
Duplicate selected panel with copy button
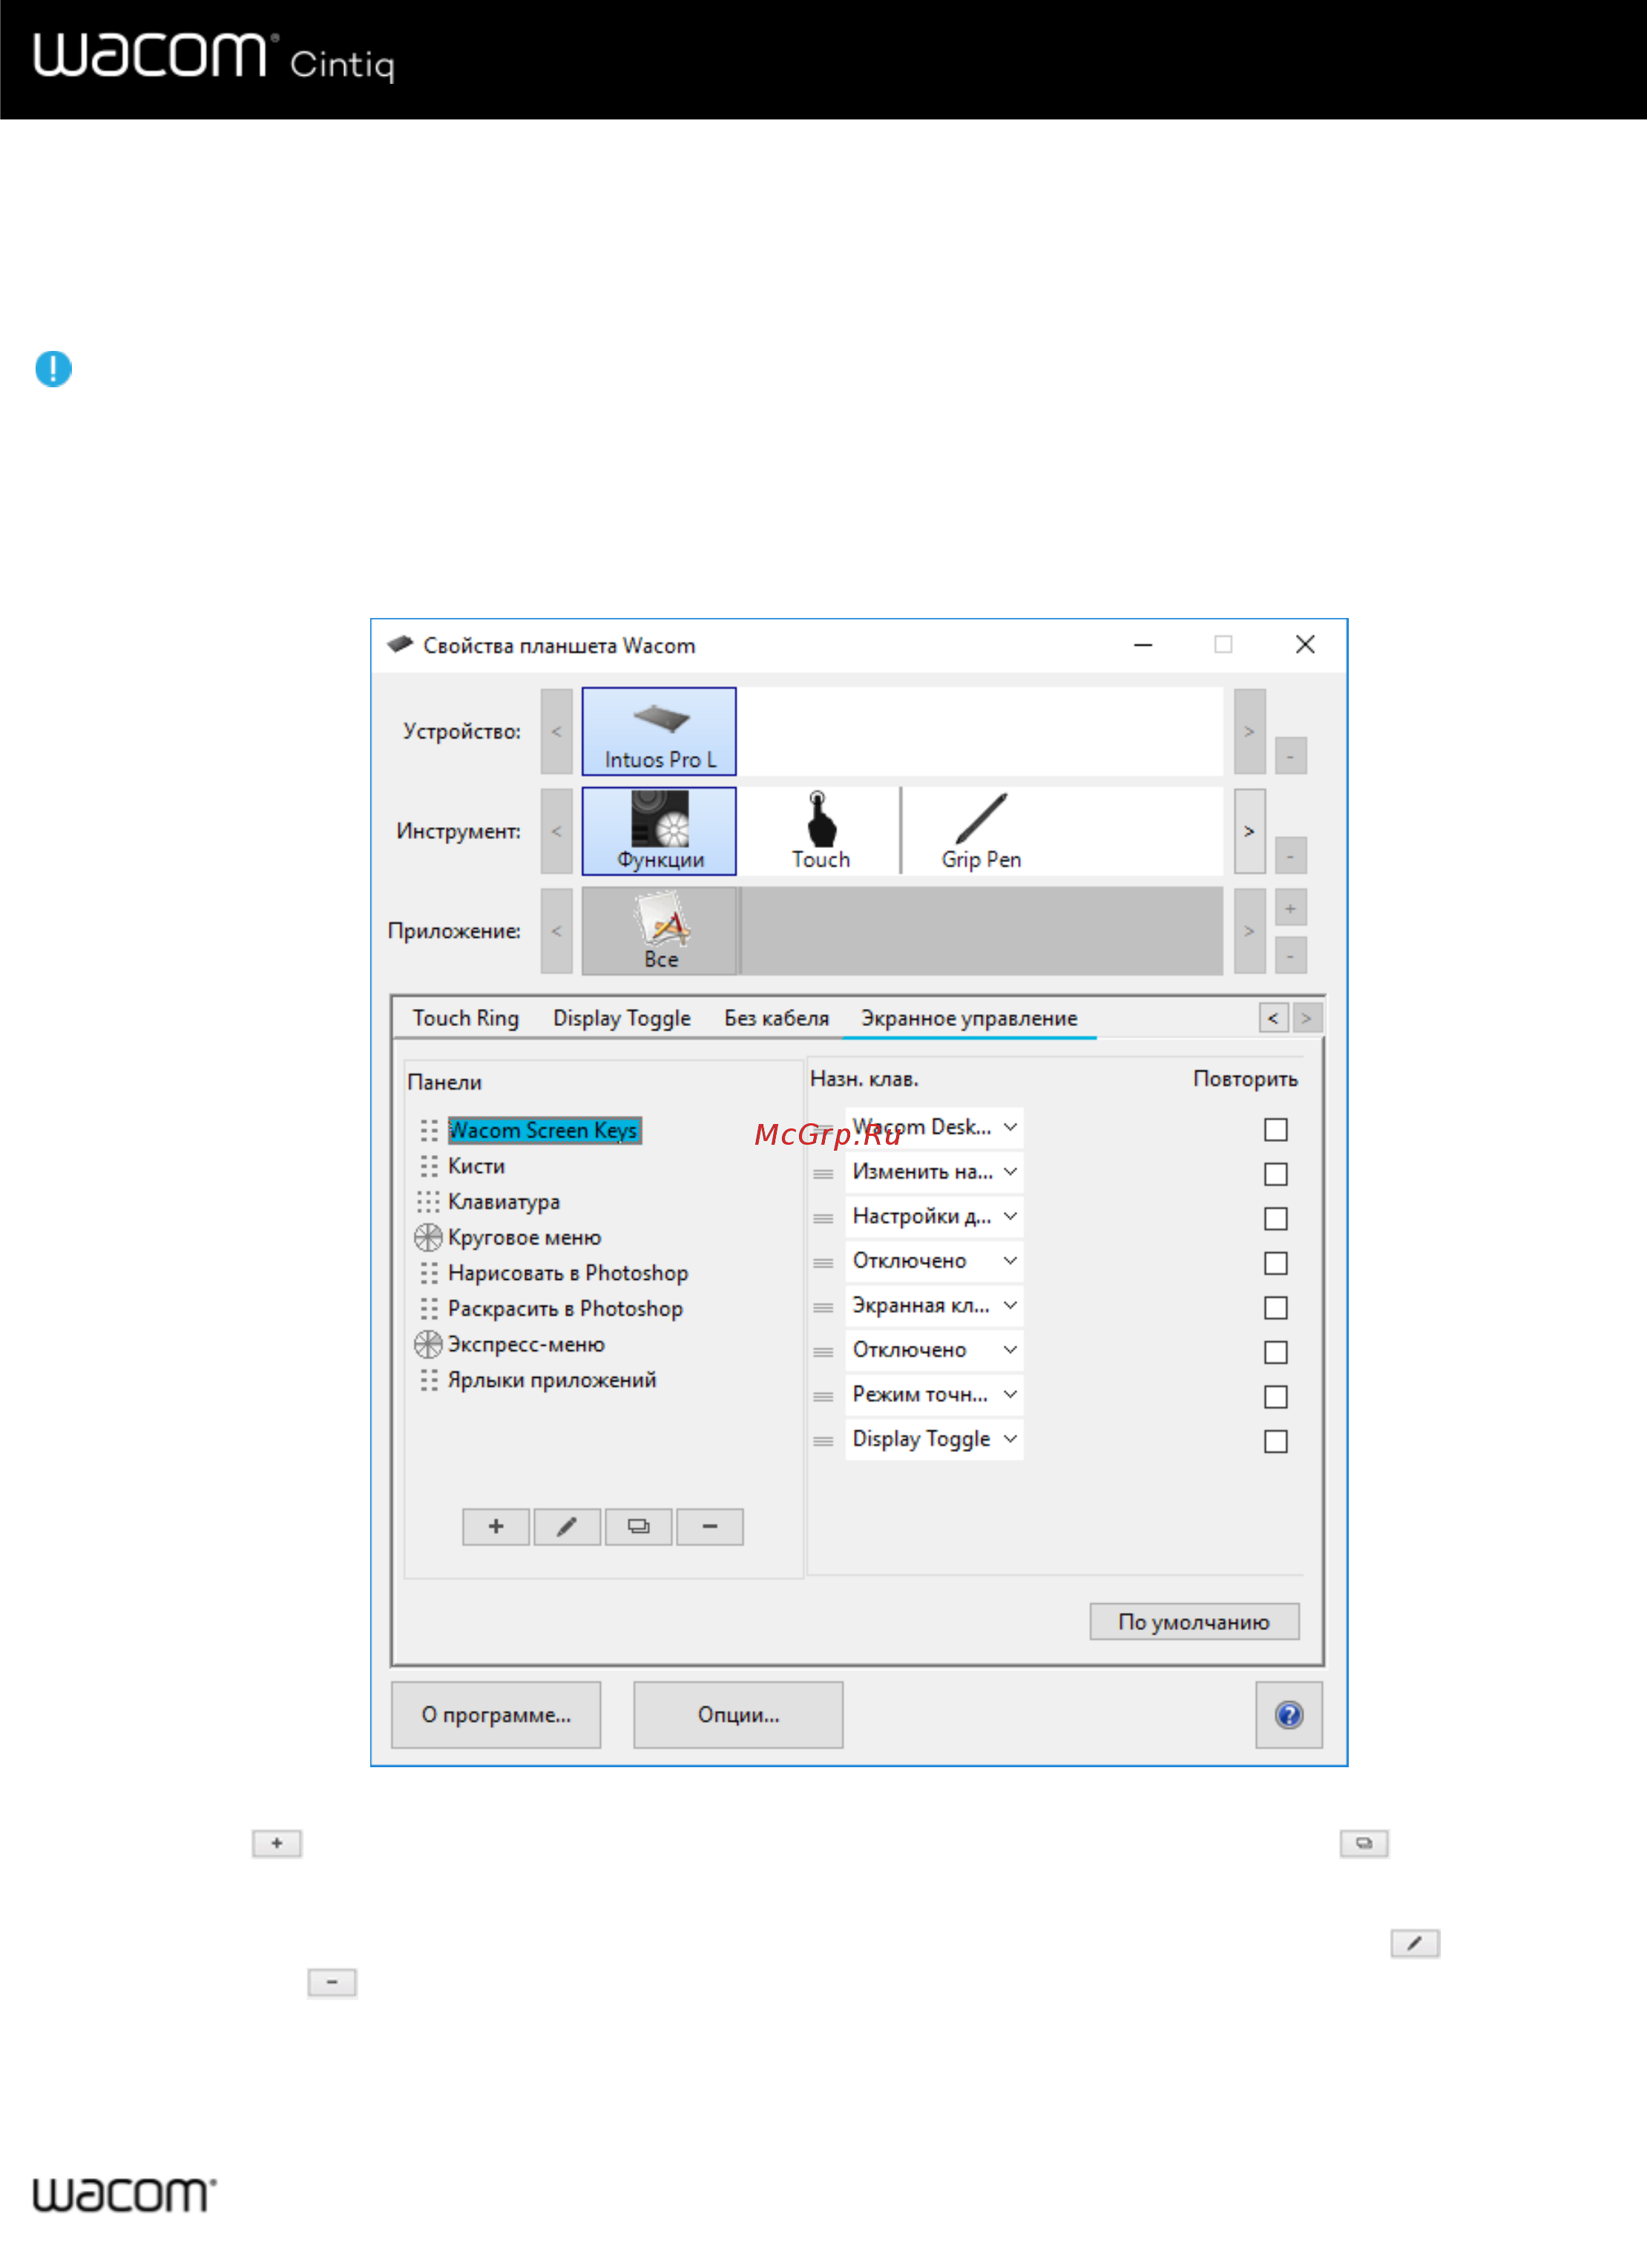[x=638, y=1526]
